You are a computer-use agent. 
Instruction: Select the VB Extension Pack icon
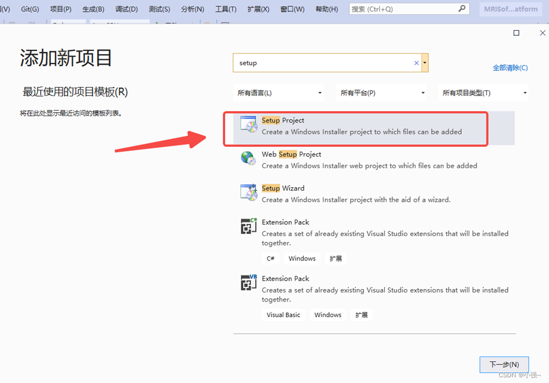click(249, 282)
